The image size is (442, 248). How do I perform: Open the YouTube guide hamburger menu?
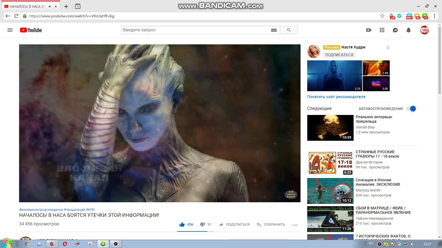[10, 30]
